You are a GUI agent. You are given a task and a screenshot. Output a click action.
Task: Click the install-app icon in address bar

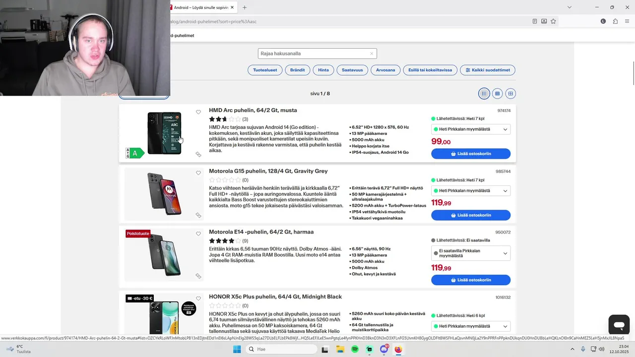[x=544, y=21]
